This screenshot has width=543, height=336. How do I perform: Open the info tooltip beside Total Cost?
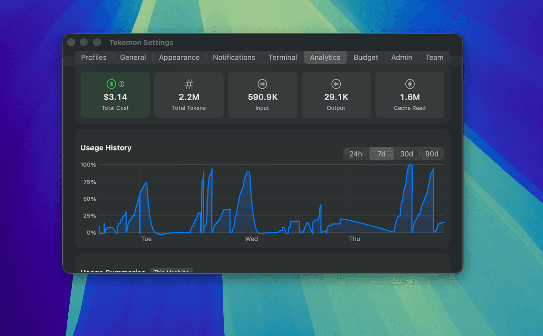[120, 83]
